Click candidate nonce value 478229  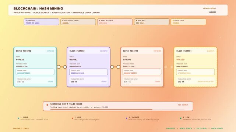tap(180, 59)
